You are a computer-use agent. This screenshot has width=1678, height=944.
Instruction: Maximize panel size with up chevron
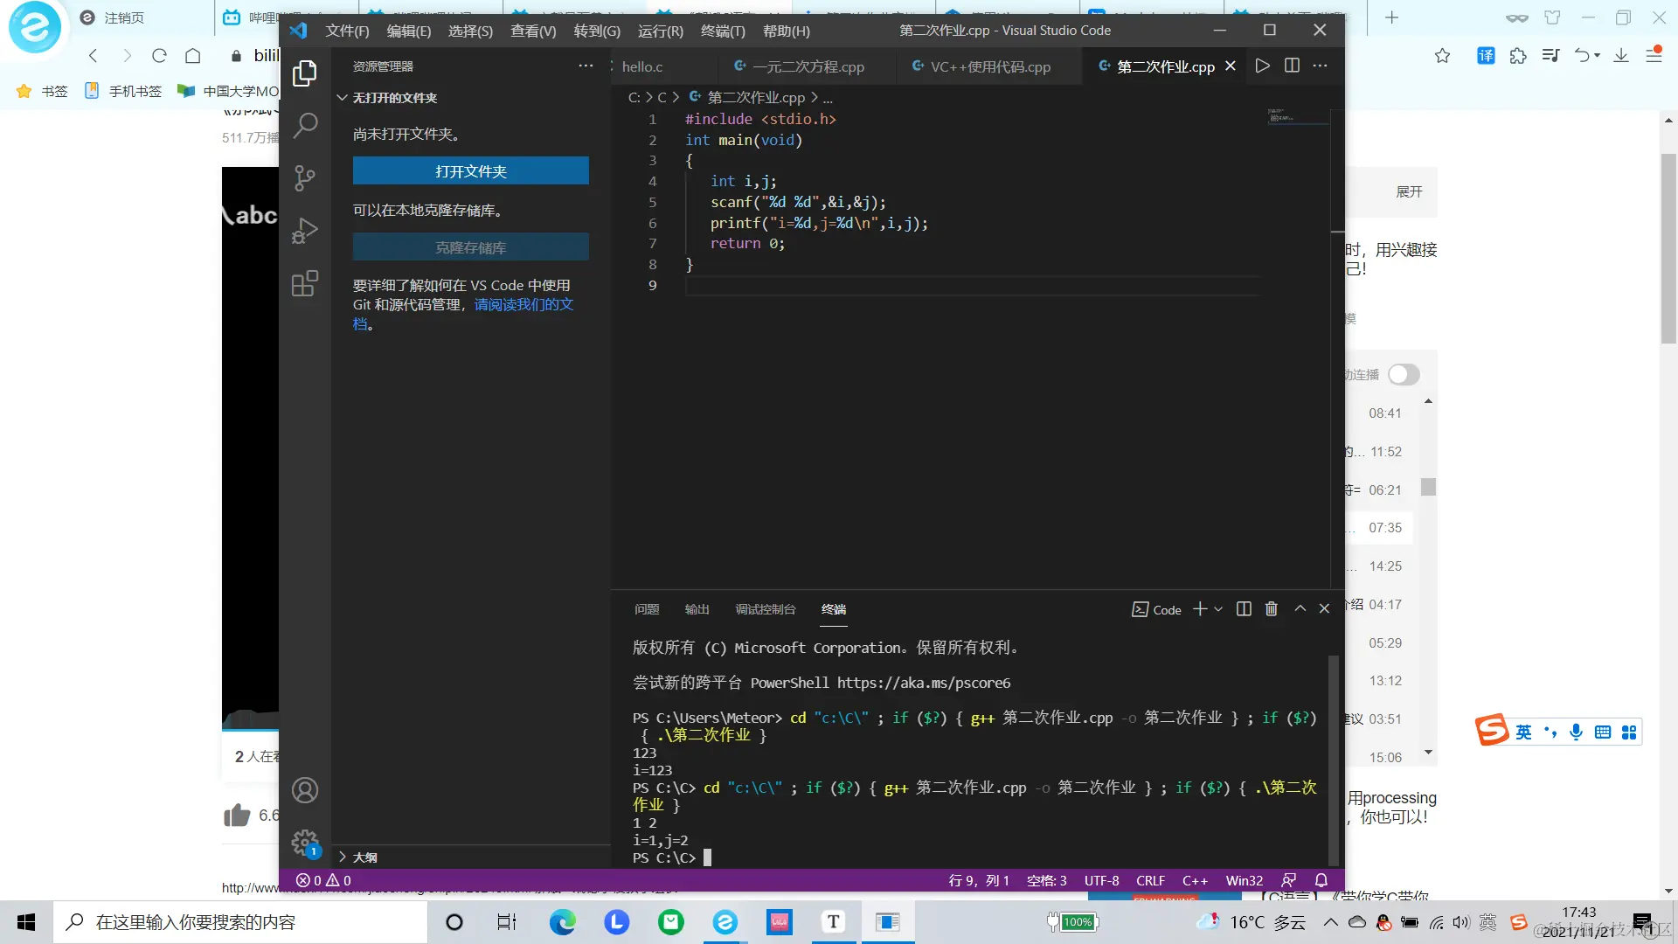[x=1300, y=609]
